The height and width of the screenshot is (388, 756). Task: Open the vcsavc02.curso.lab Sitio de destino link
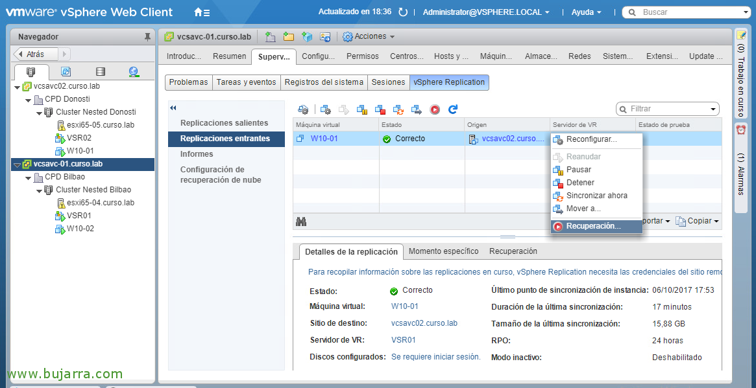point(424,323)
